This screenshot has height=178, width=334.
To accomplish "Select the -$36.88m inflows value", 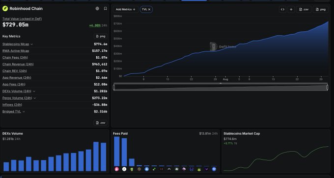I will 100,105.
